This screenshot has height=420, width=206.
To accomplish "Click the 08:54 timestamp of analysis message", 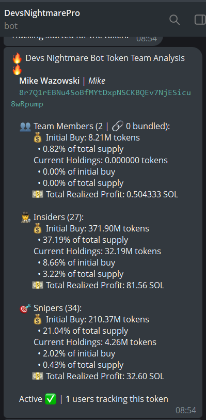I will pos(186,410).
